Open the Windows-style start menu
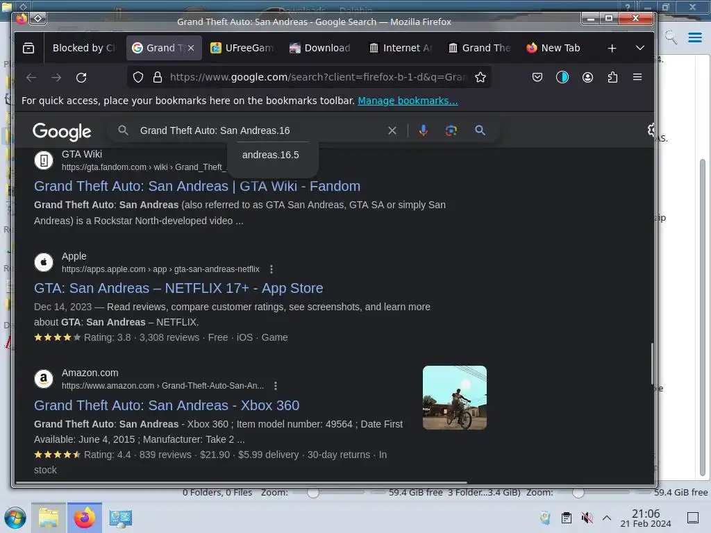711x533 pixels. [x=15, y=518]
